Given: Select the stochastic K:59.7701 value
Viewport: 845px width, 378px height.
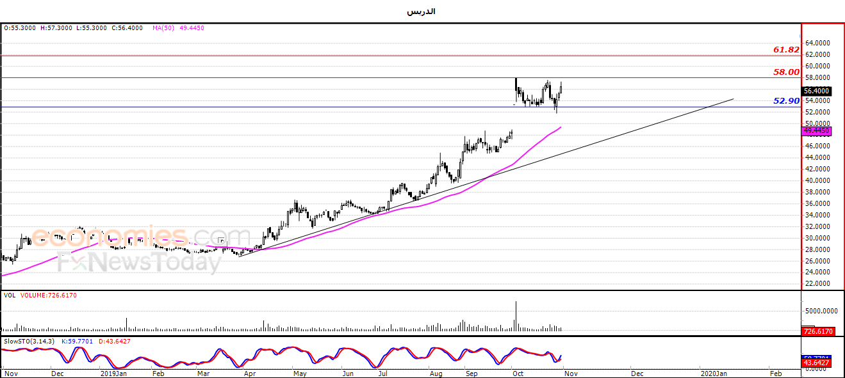Looking at the screenshot, I should click(x=78, y=341).
